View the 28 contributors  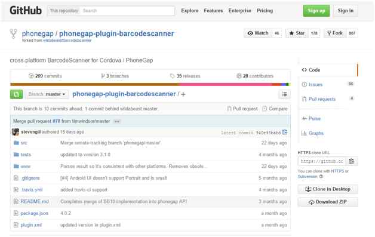[x=255, y=76]
